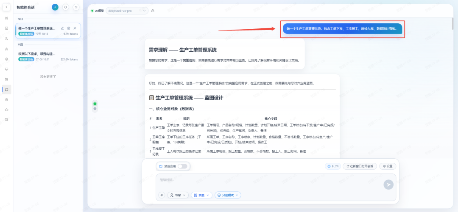The width and height of the screenshot is (458, 212).
Task: Click the 生产工单管理系统 —— 蓝图设计 heading
Action: coord(186,98)
